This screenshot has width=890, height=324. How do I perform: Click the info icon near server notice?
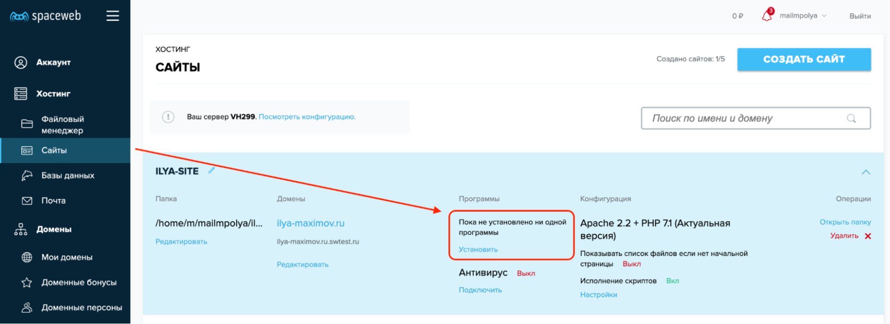click(x=168, y=117)
